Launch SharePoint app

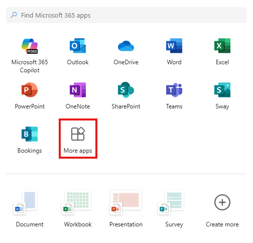coord(126,90)
